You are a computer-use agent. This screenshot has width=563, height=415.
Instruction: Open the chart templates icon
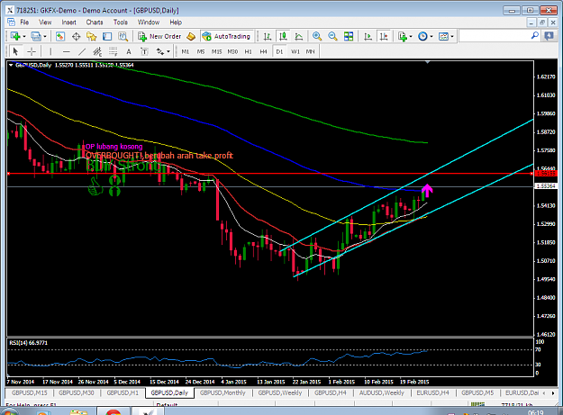pyautogui.click(x=444, y=36)
